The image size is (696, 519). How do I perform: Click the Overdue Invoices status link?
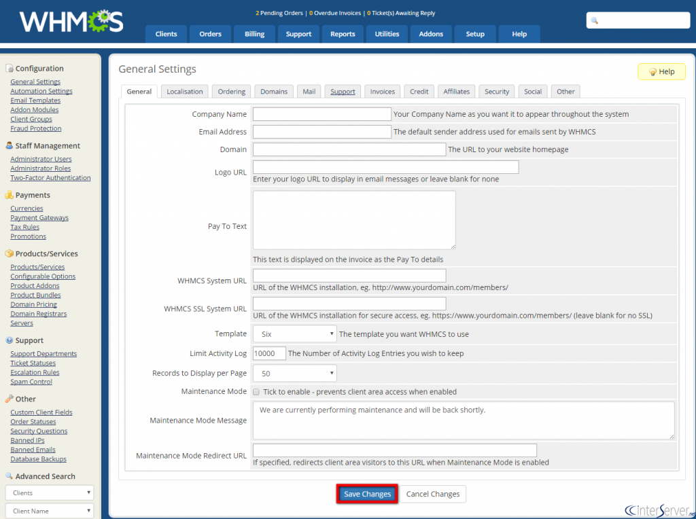pyautogui.click(x=335, y=13)
